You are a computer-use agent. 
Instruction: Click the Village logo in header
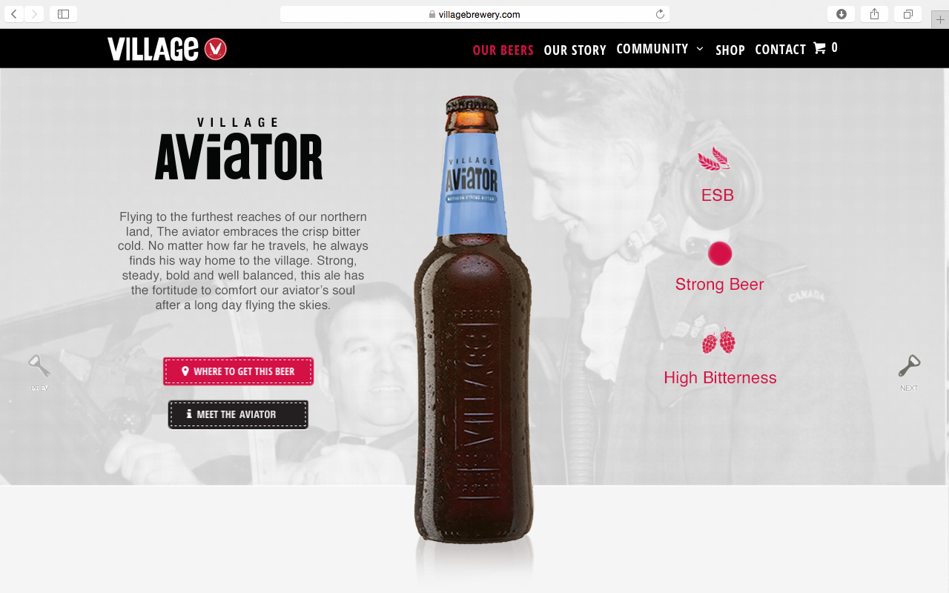pyautogui.click(x=167, y=49)
